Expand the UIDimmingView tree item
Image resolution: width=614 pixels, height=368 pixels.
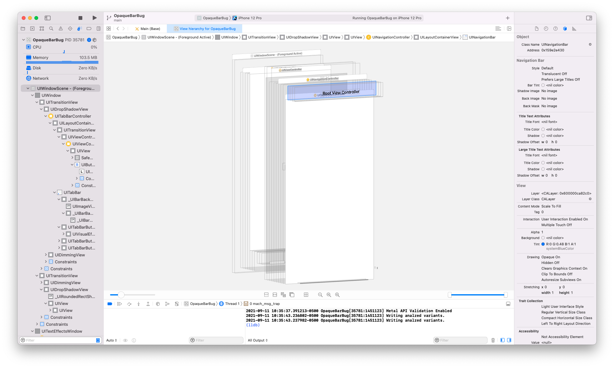[x=46, y=255]
